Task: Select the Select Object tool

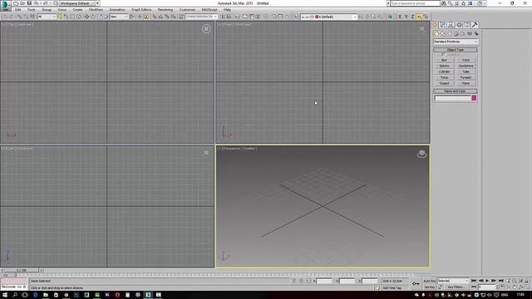Action: pos(59,17)
